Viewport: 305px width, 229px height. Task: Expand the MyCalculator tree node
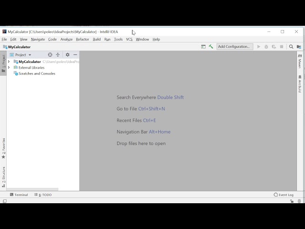pos(9,62)
